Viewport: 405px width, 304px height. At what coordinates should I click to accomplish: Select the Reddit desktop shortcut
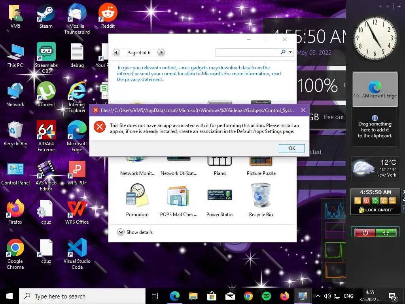(x=108, y=16)
